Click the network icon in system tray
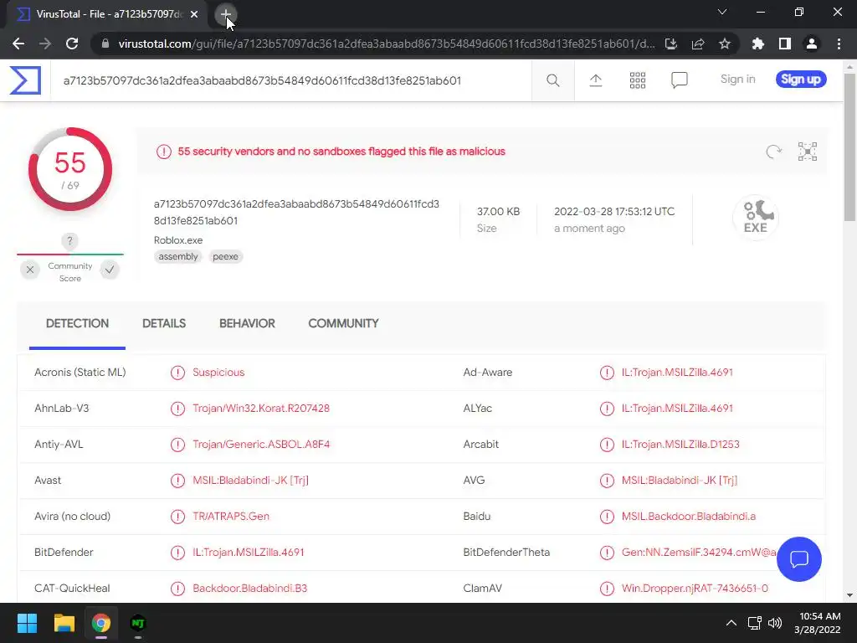 (754, 623)
